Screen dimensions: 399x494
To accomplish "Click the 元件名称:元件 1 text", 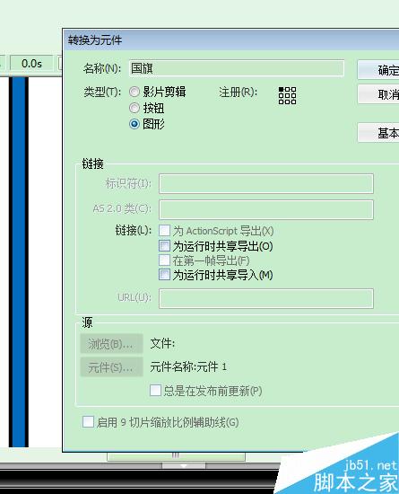I will point(188,366).
